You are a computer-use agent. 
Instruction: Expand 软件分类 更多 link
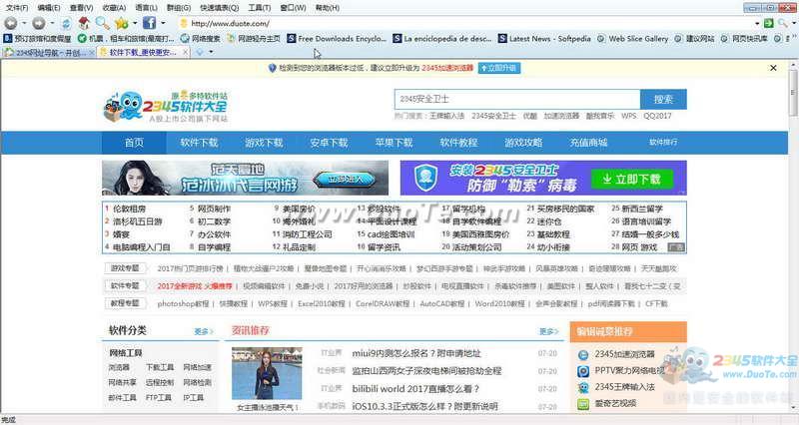(204, 331)
